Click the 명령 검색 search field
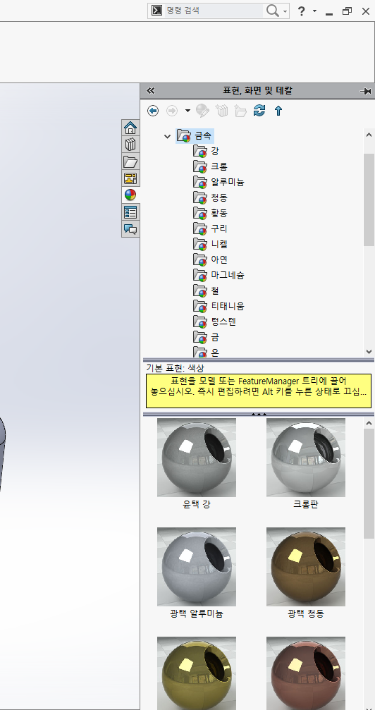Screen dimensions: 375x710 coord(214,11)
